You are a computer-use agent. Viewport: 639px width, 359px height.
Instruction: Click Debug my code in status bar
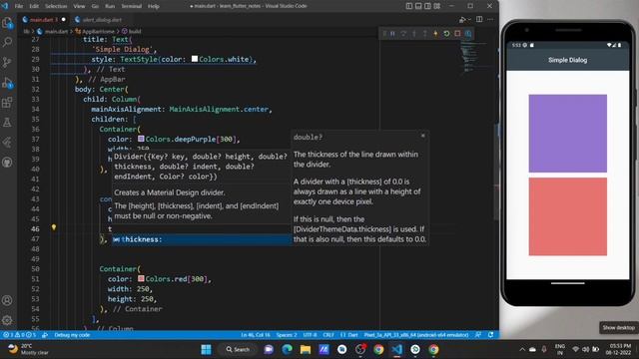coord(72,335)
